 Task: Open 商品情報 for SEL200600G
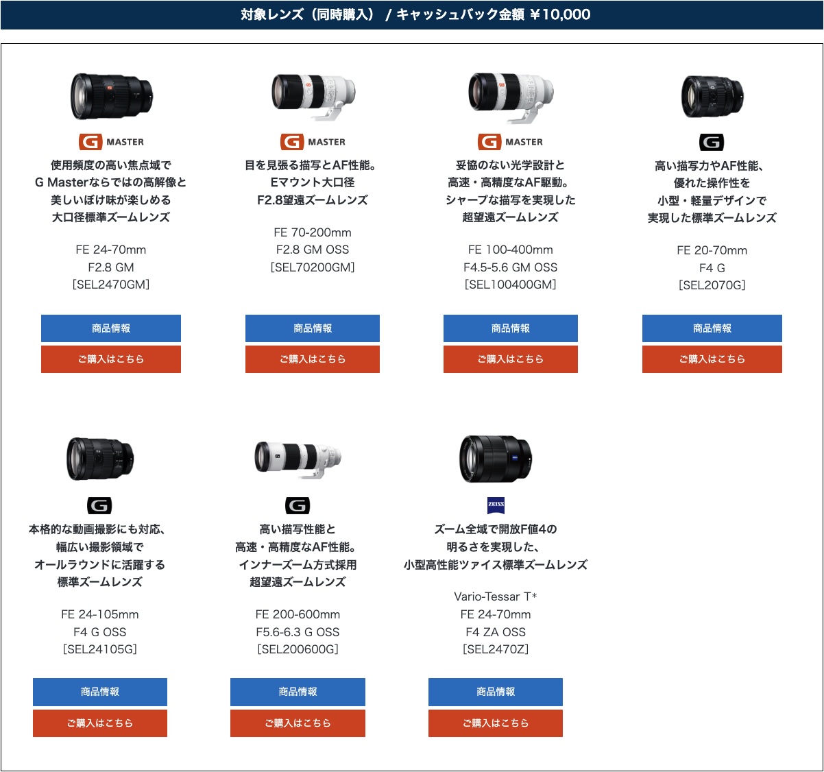tap(298, 692)
